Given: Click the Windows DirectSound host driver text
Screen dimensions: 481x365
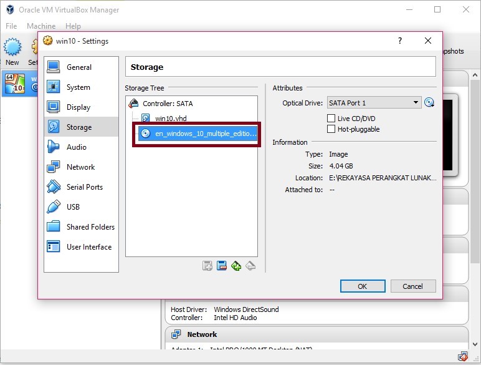Looking at the screenshot, I should 246,309.
